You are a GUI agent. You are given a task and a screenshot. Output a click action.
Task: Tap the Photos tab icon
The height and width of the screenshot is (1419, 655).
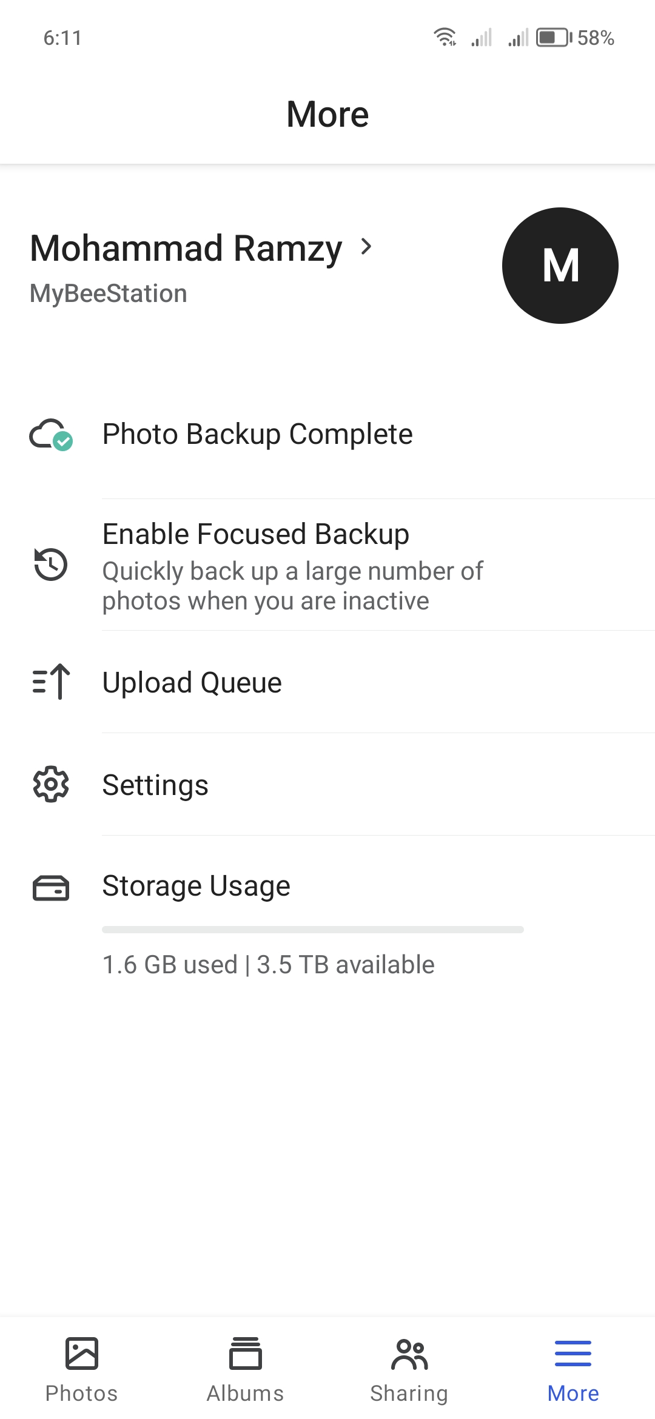[82, 1354]
